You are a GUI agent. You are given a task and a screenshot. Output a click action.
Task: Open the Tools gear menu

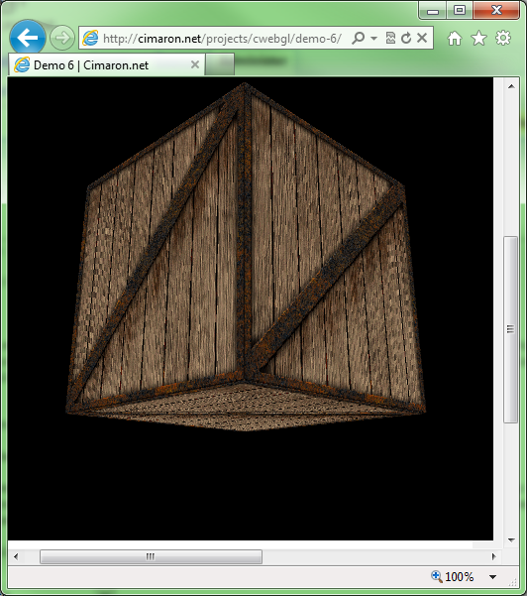pos(503,38)
